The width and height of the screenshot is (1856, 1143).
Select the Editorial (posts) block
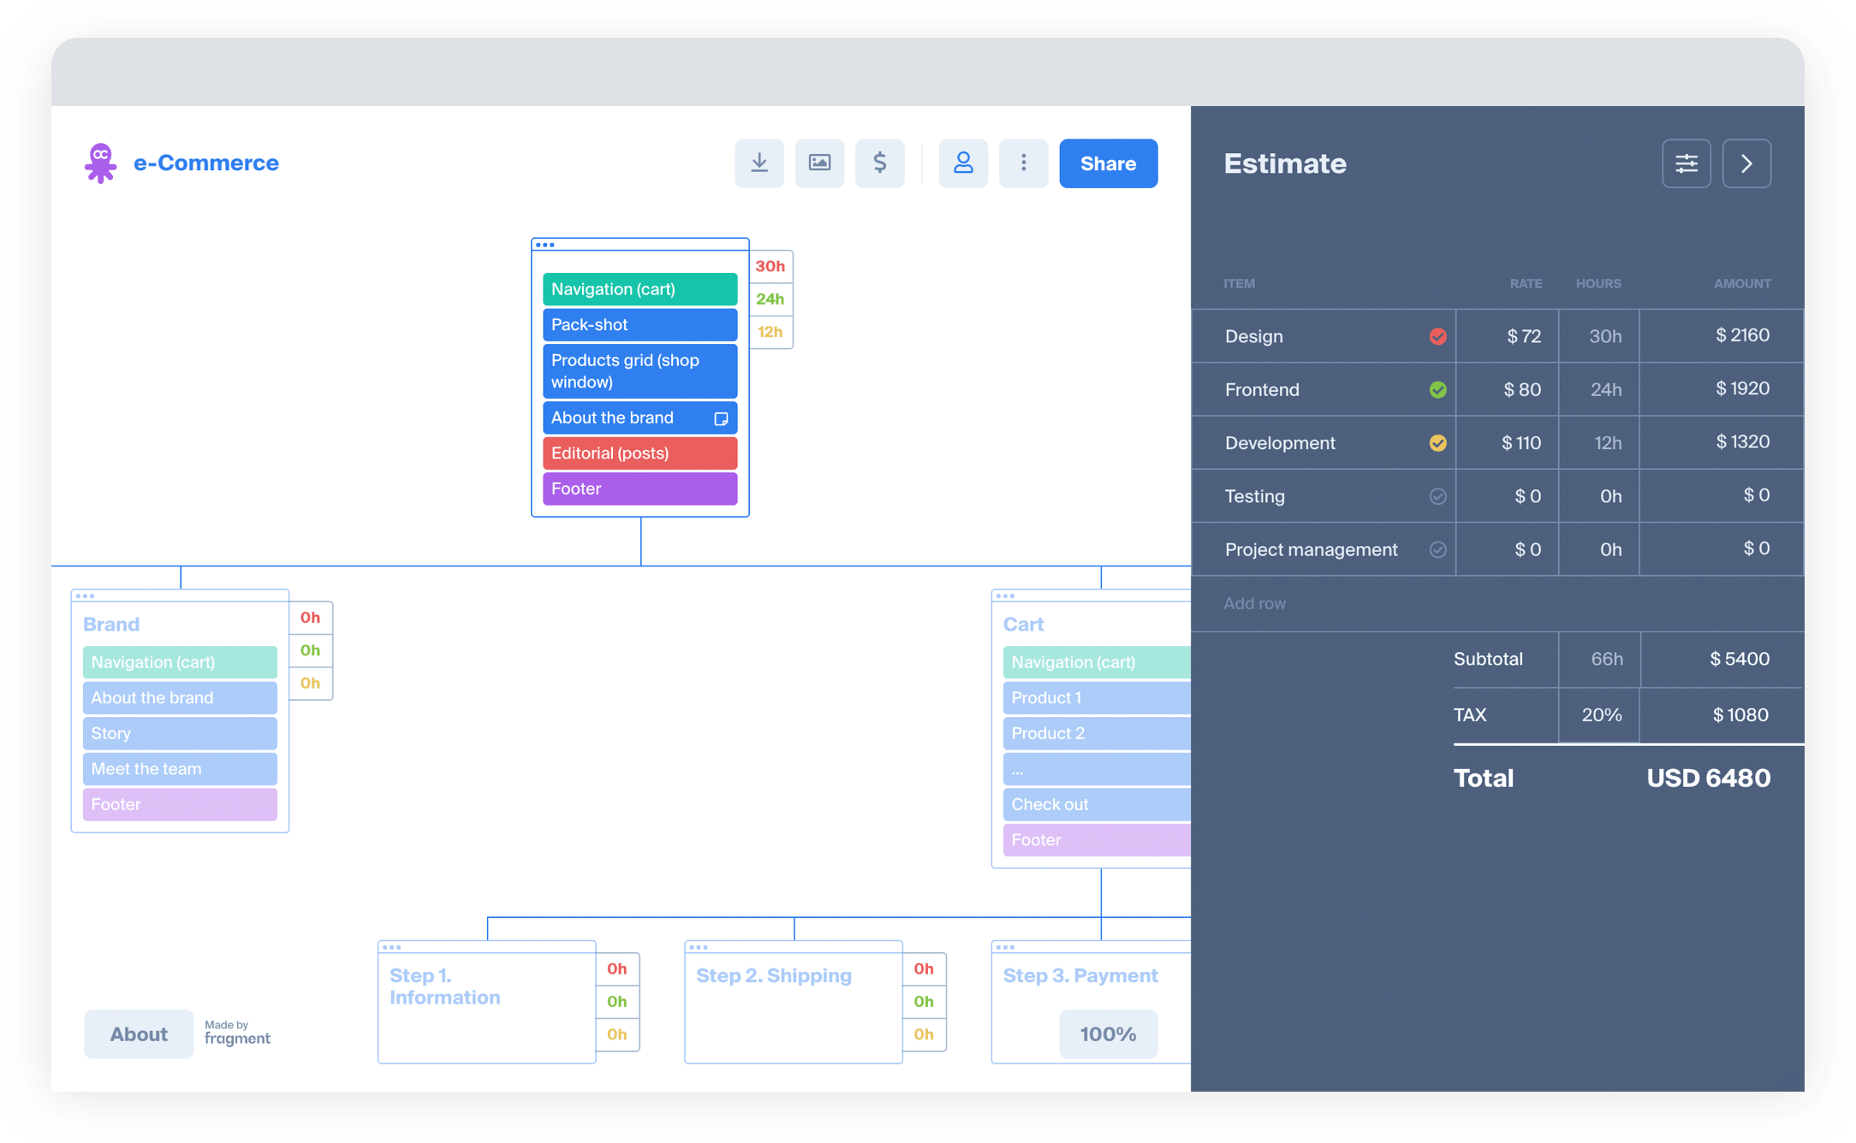coord(639,453)
